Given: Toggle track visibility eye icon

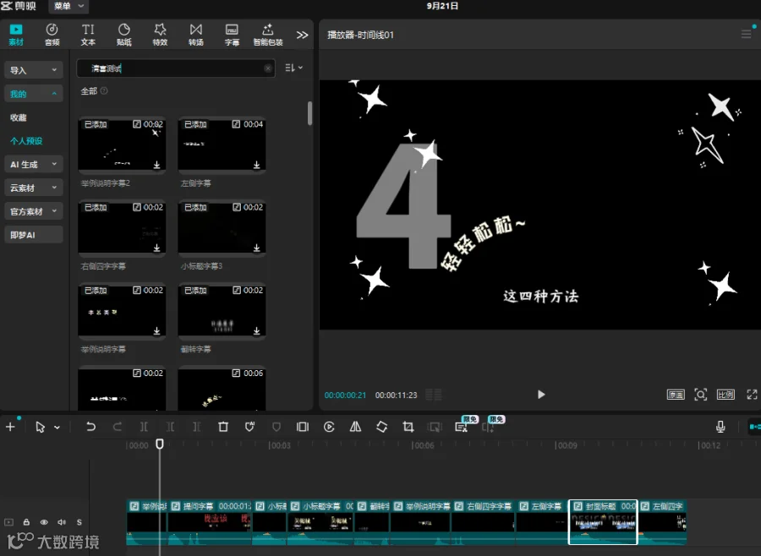Looking at the screenshot, I should 44,522.
